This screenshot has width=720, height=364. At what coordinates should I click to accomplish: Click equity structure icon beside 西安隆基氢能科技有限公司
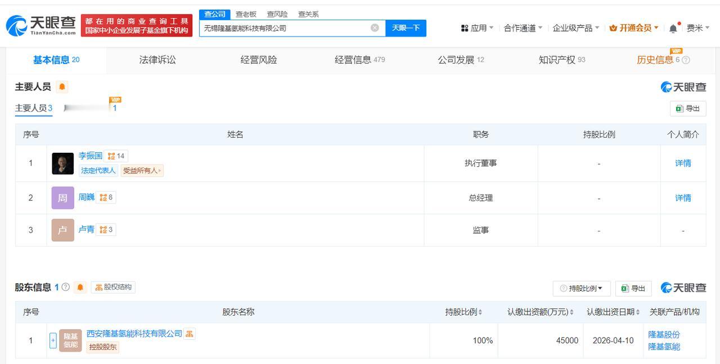click(190, 334)
